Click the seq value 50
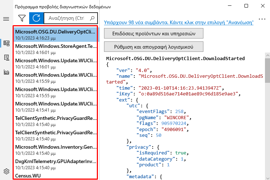 [158, 135]
